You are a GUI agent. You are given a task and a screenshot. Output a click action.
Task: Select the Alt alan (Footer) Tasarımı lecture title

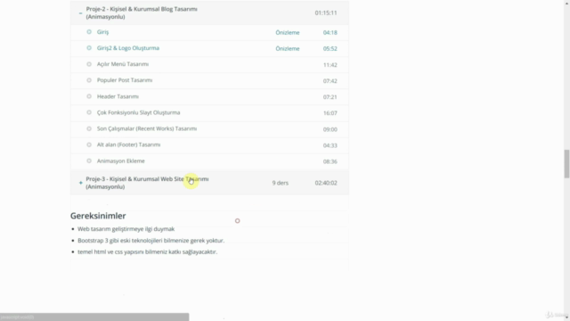[x=128, y=144]
